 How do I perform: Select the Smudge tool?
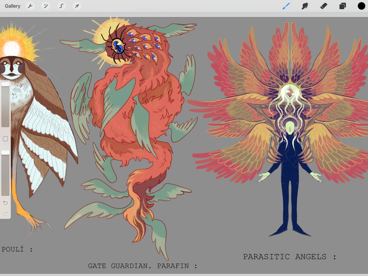(305, 6)
